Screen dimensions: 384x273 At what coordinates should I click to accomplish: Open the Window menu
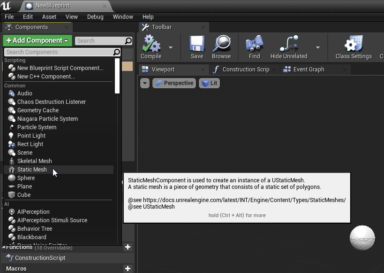(123, 17)
